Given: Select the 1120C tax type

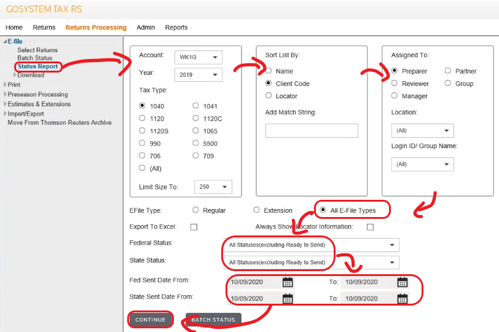Looking at the screenshot, I should [x=195, y=118].
